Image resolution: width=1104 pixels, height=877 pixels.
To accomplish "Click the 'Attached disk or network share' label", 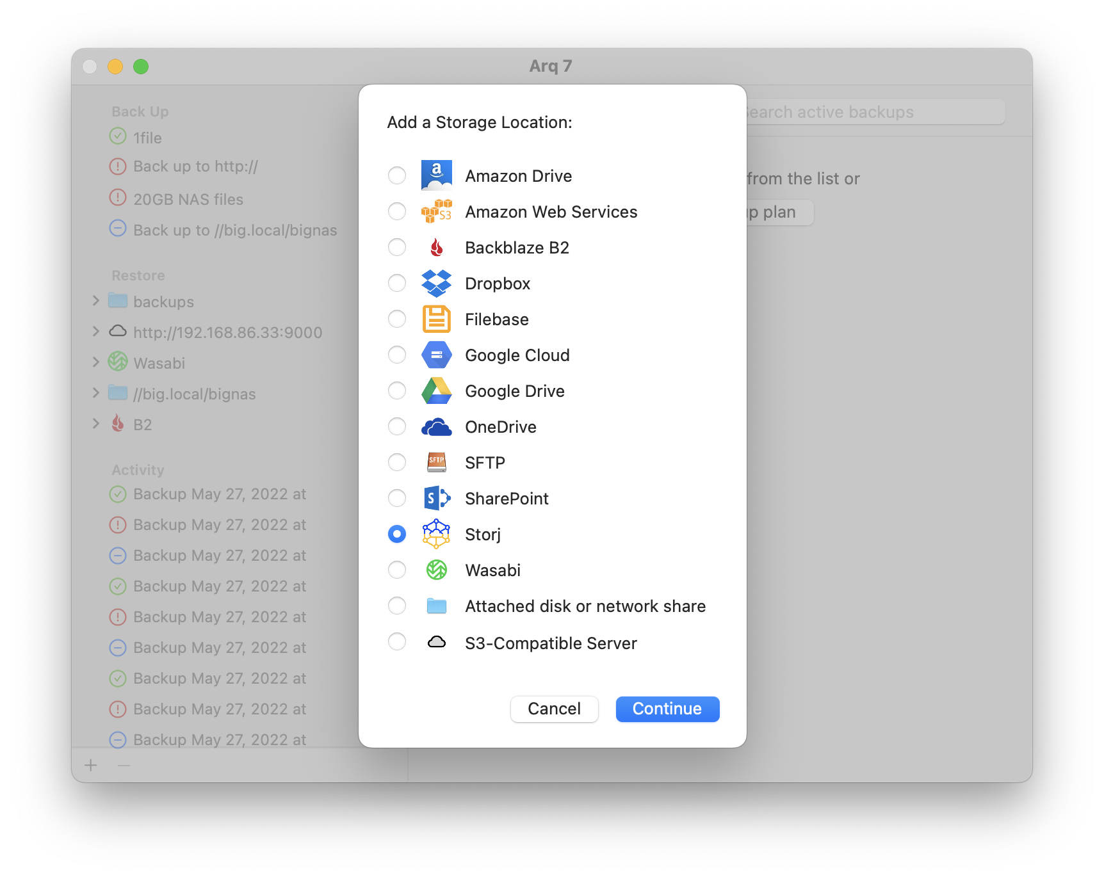I will pyautogui.click(x=585, y=606).
